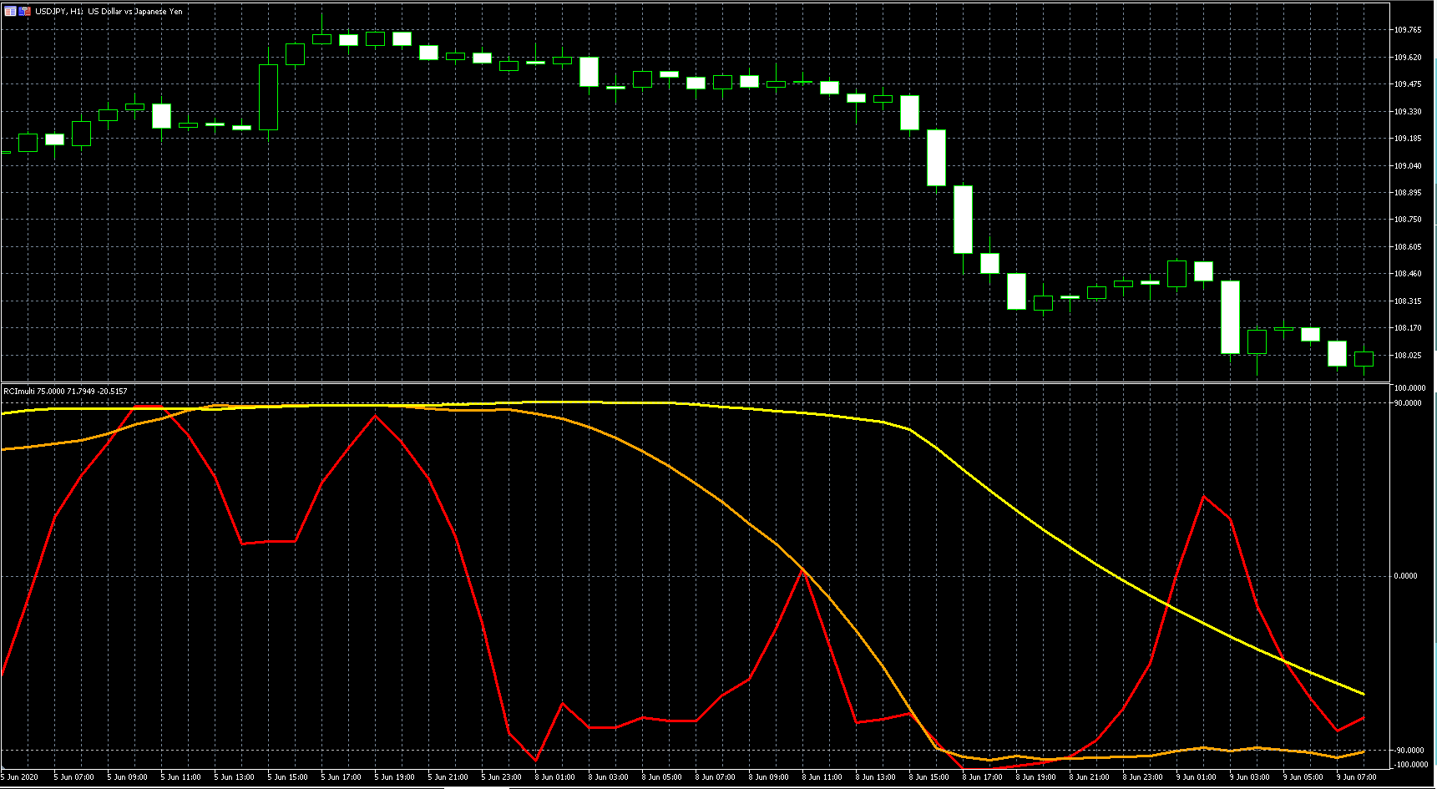Click the 109.620 price level label
This screenshot has height=789, width=1437.
[x=1408, y=58]
